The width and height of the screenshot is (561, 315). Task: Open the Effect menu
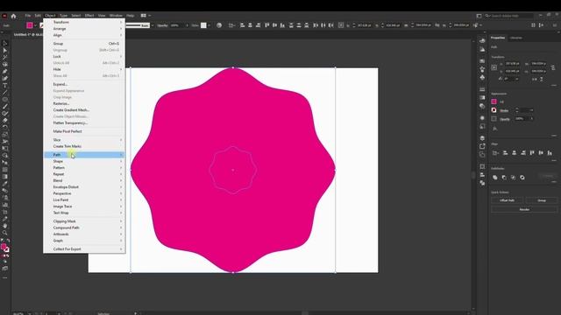(x=89, y=16)
